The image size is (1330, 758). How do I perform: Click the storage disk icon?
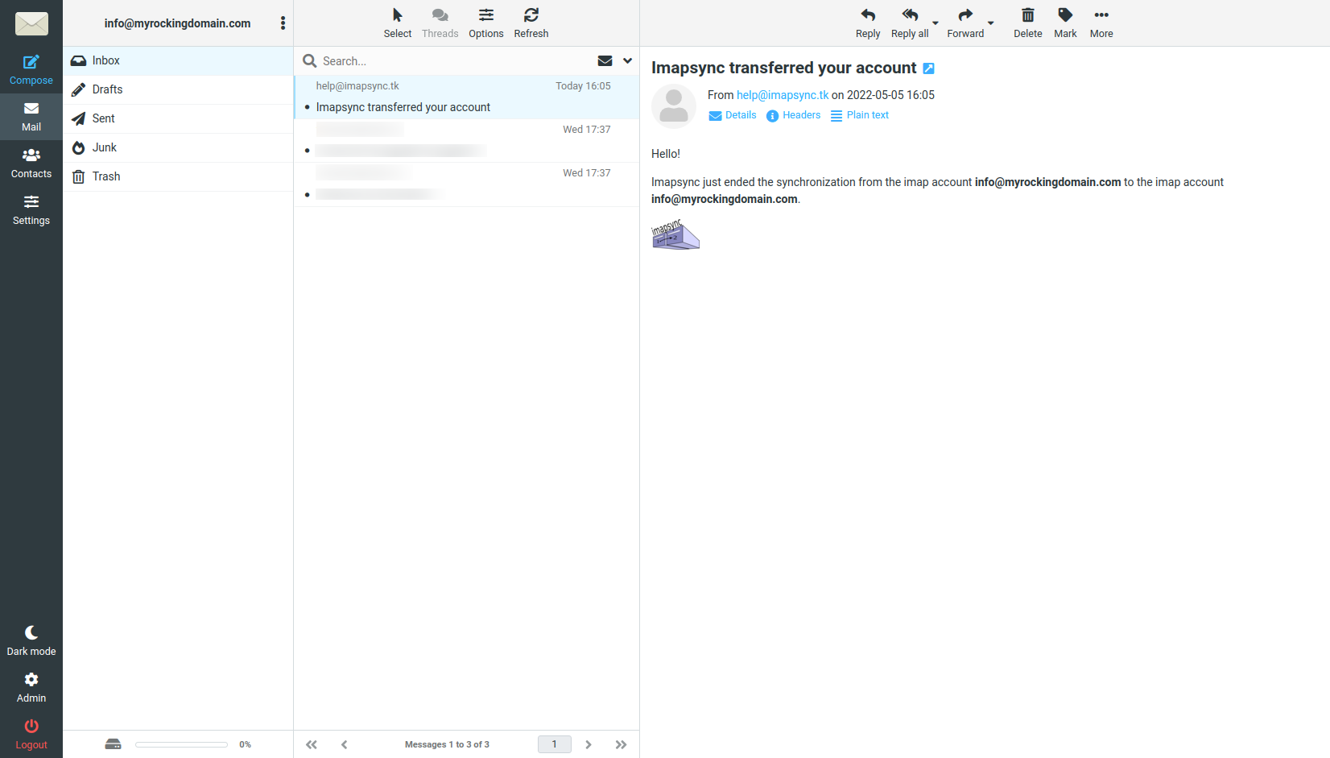[114, 744]
